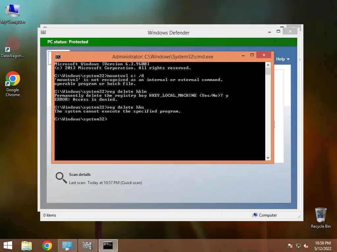
Task: Click the command prompt at C:\Windows\system32>
Action: pyautogui.click(x=81, y=119)
